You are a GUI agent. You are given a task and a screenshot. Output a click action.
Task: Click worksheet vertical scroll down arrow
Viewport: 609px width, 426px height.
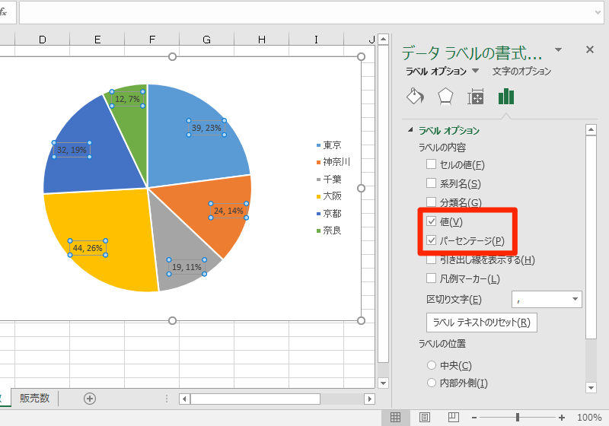tap(384, 383)
